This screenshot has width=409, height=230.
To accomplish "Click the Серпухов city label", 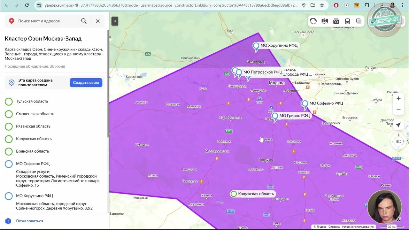I will pyautogui.click(x=266, y=160).
